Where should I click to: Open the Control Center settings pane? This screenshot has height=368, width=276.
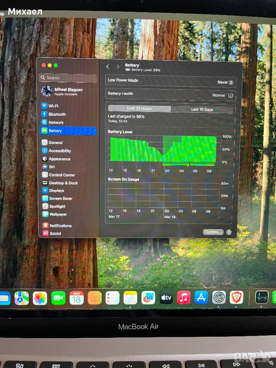(62, 175)
